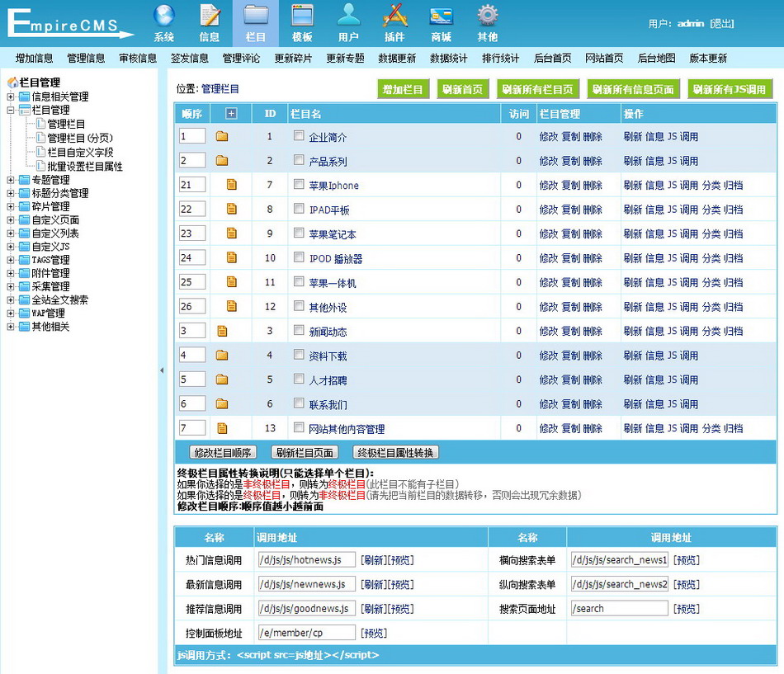Click the page icon for 苹果笔记本 row

[x=232, y=233]
